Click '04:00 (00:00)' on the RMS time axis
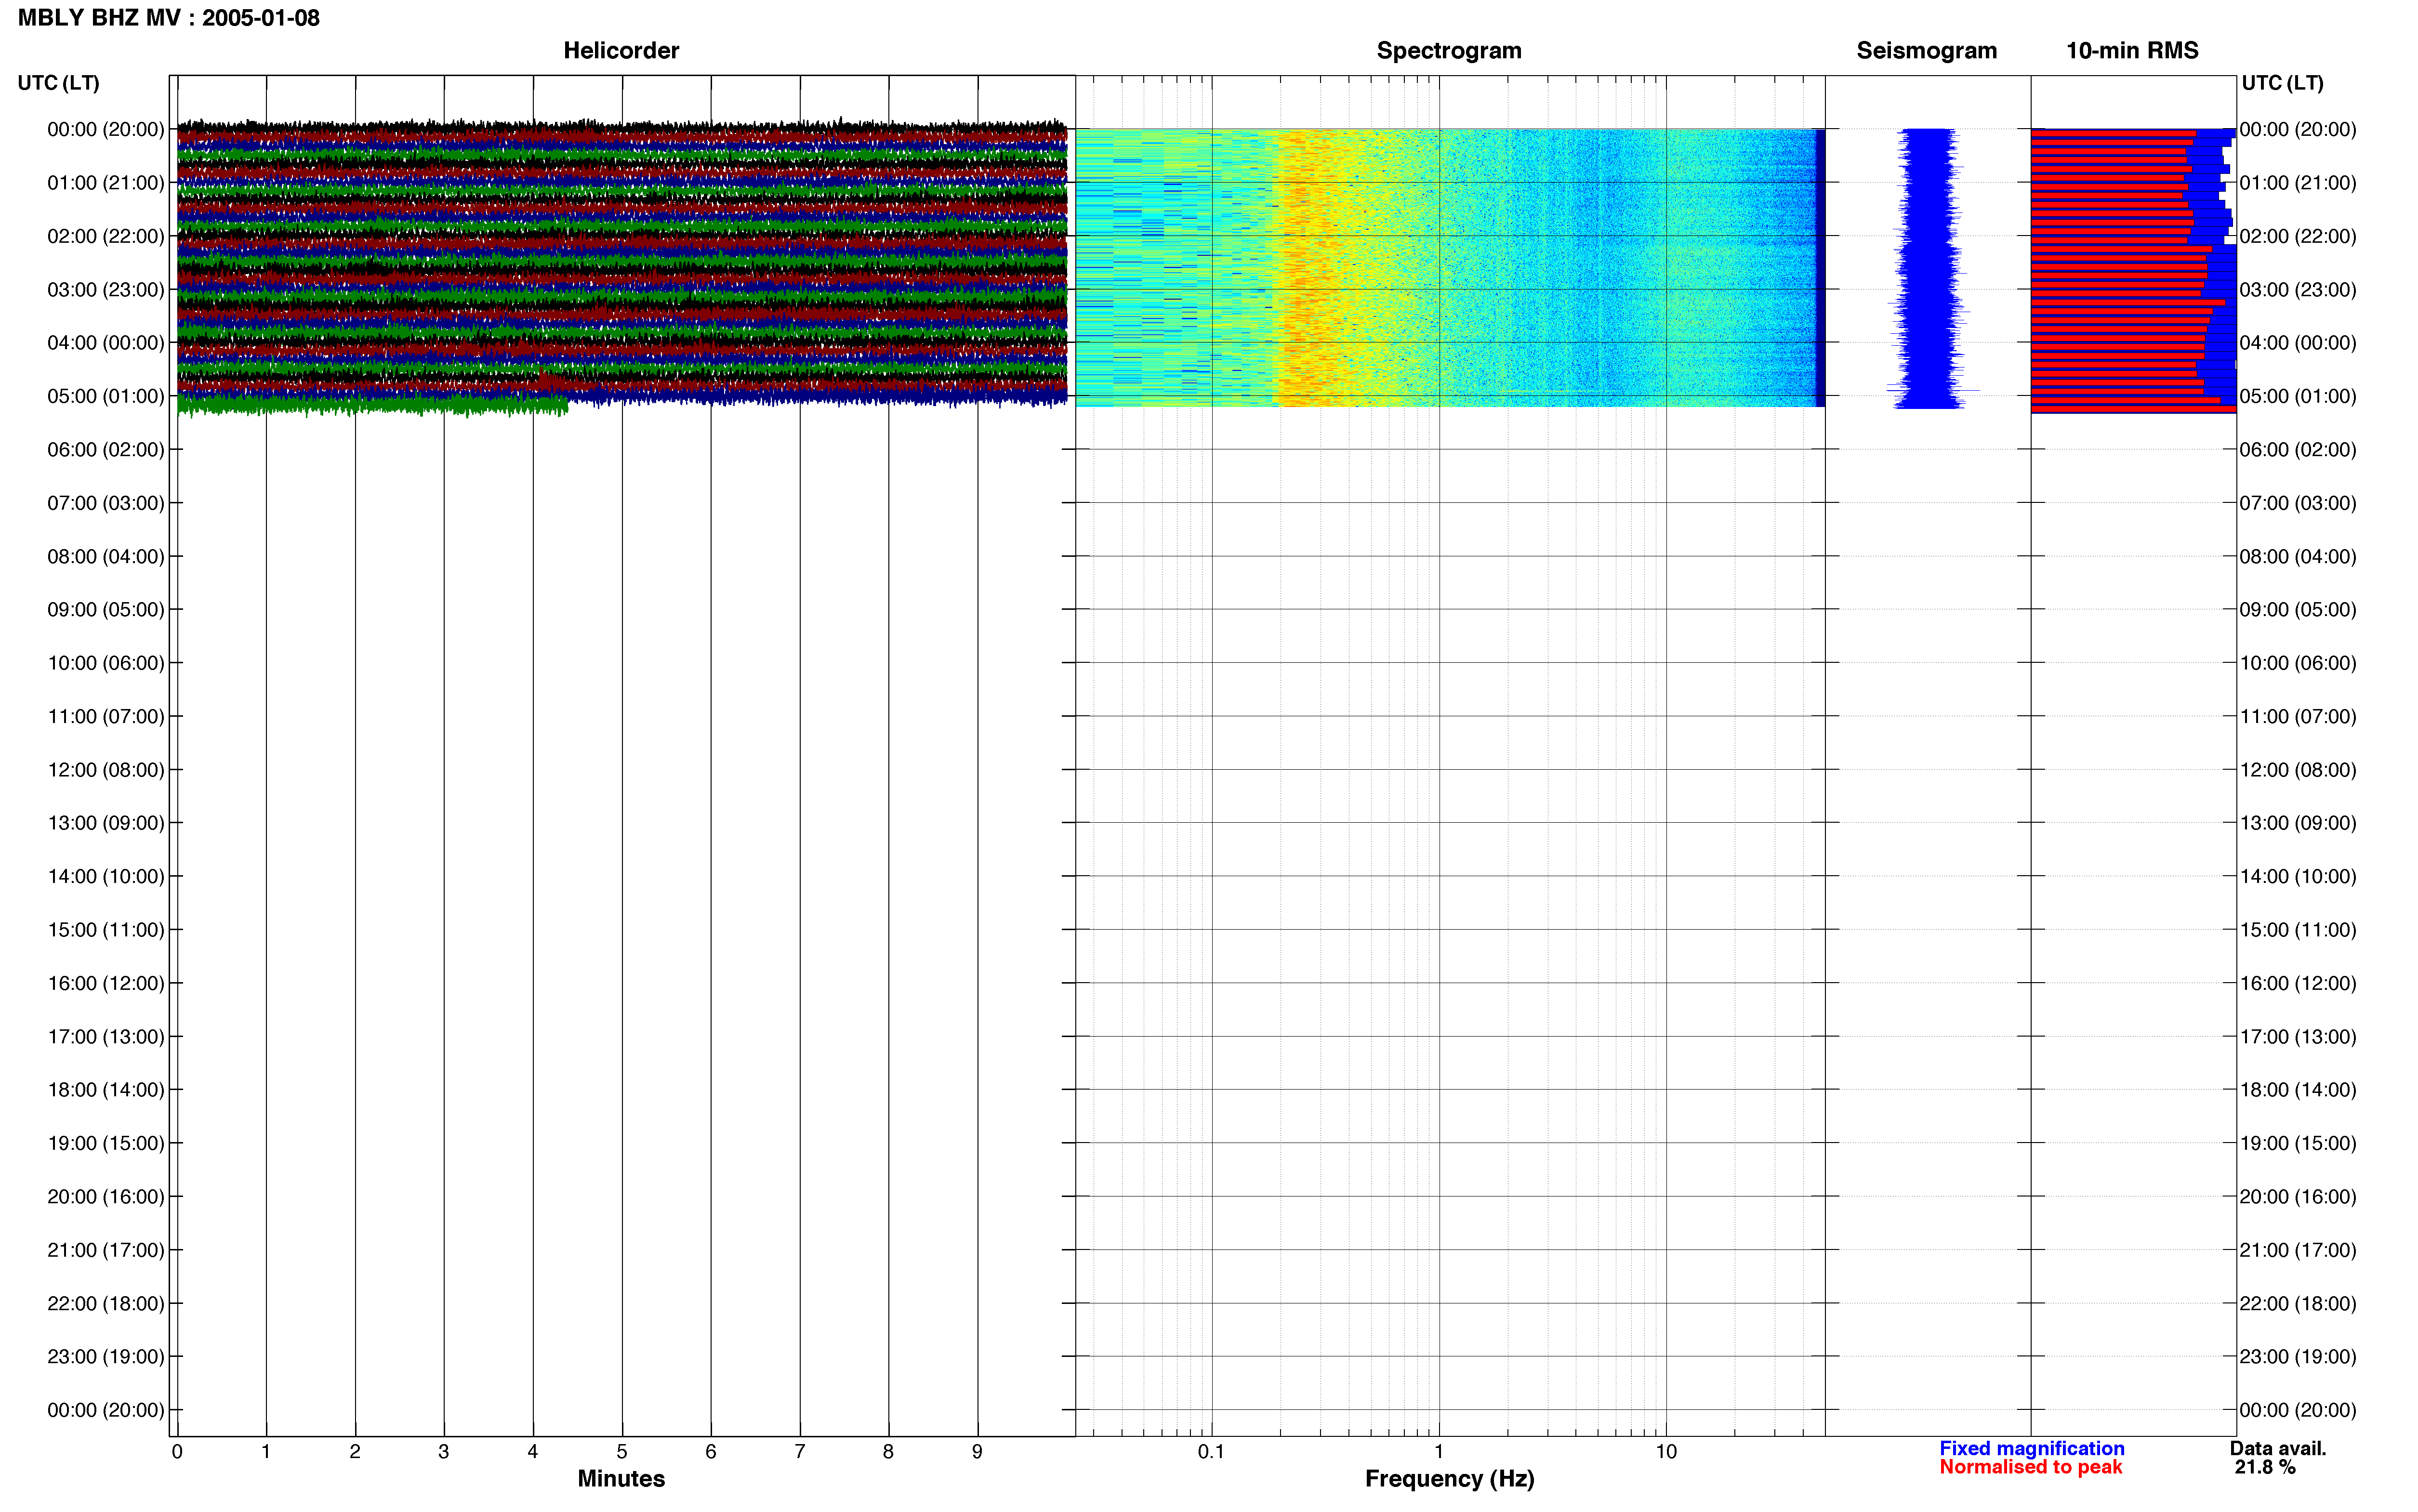The image size is (2418, 1512). (x=2298, y=343)
